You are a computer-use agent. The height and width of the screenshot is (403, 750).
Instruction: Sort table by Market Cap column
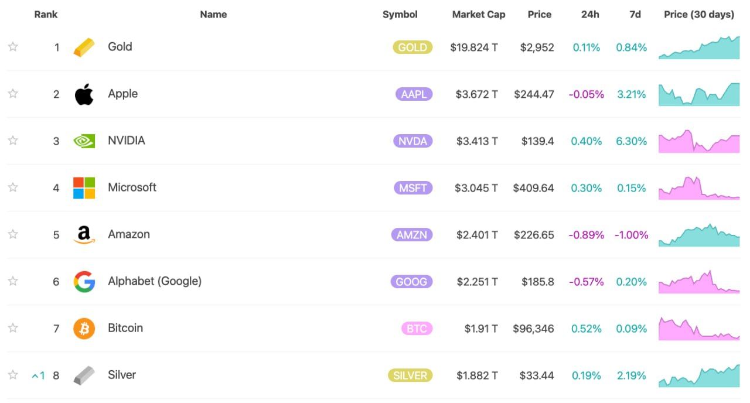pyautogui.click(x=478, y=15)
